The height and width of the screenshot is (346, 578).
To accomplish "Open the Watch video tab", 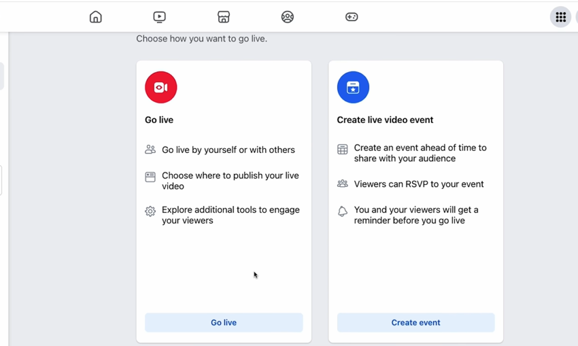I will [159, 17].
